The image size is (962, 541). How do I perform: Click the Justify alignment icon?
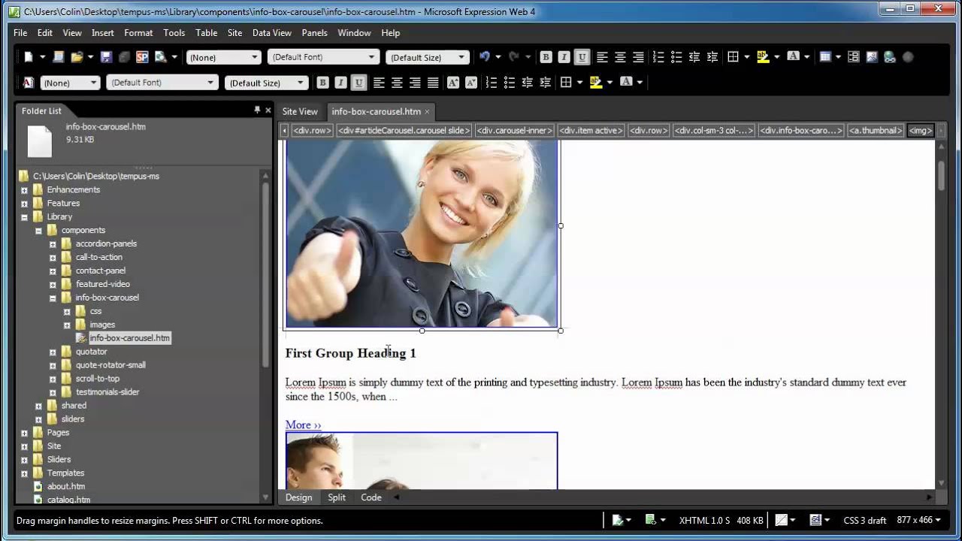tap(433, 83)
